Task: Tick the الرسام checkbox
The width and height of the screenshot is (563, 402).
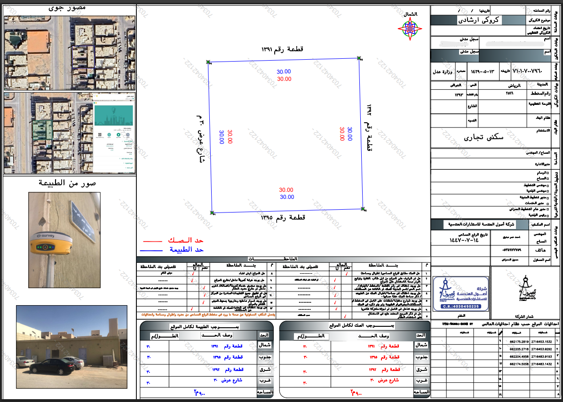Action: [x=547, y=173]
